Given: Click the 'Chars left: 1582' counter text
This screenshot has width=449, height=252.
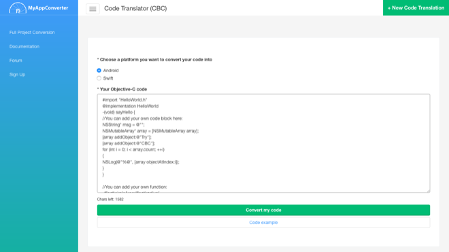Looking at the screenshot, I should [x=110, y=200].
